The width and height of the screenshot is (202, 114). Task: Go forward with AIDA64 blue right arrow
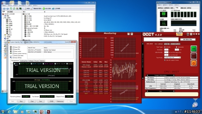[x=8, y=9]
